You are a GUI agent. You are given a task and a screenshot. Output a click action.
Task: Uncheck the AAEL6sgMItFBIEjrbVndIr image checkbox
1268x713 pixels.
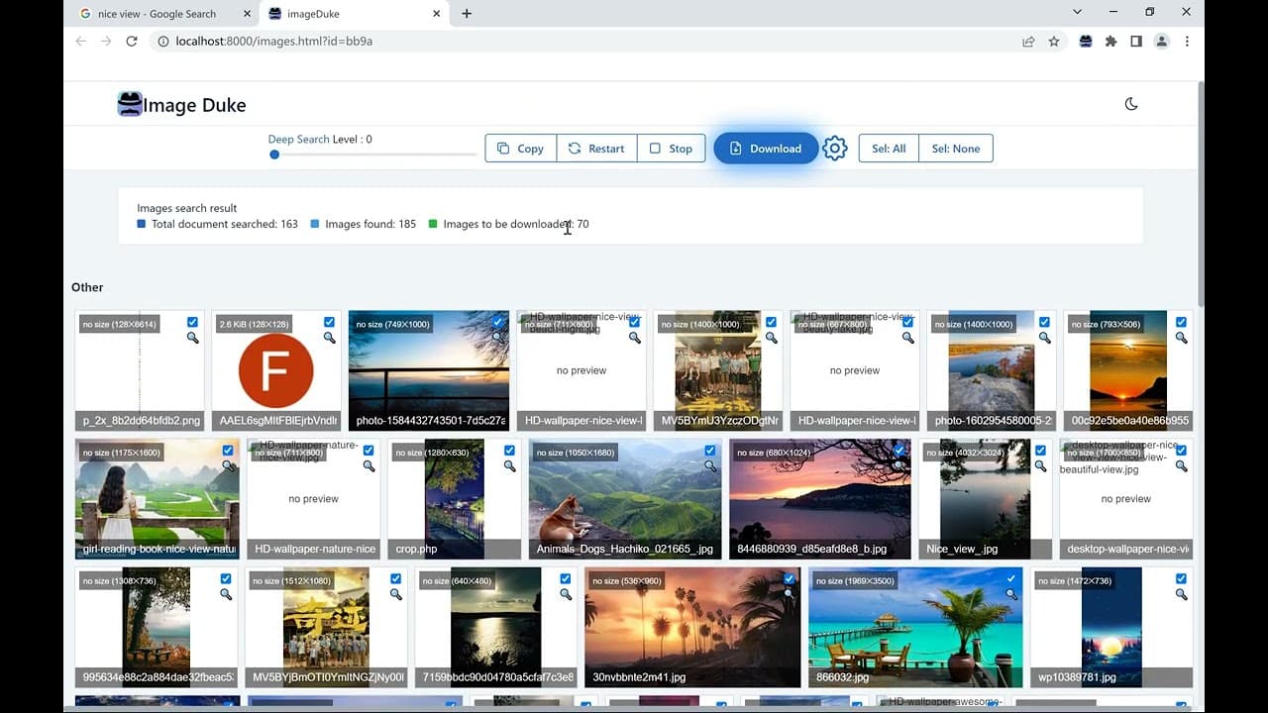329,322
